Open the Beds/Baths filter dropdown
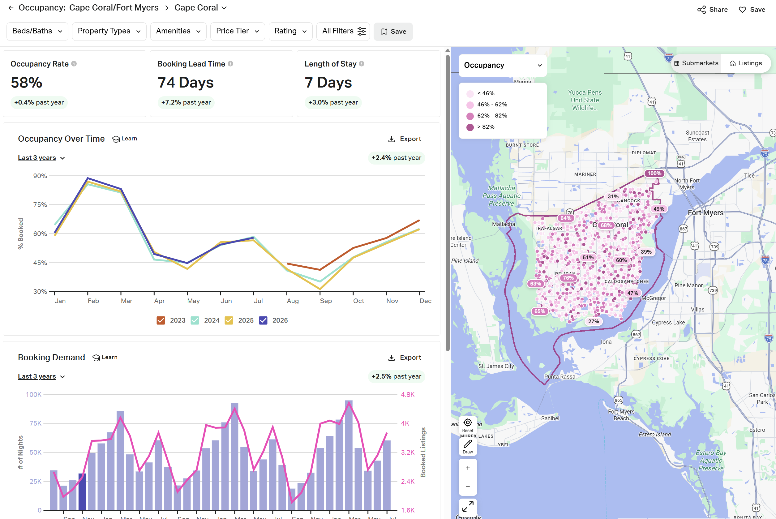Screen dimensions: 776x519 (37, 31)
